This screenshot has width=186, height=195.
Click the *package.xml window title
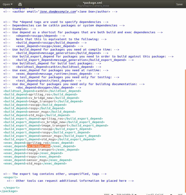coord(93,3)
